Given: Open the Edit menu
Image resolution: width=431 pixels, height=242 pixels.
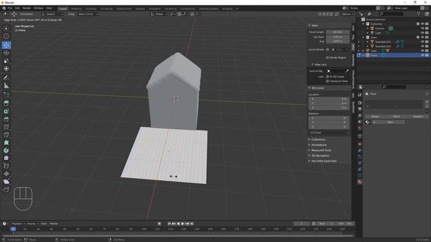Looking at the screenshot, I should click(18, 9).
